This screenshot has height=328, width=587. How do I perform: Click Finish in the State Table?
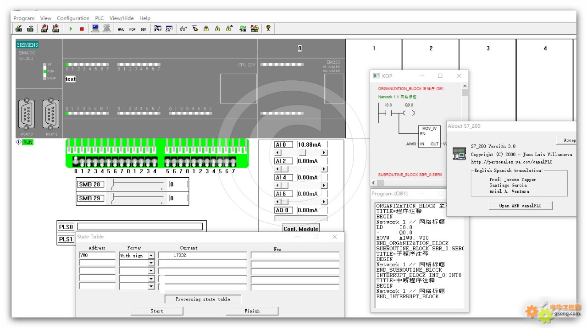[252, 311]
